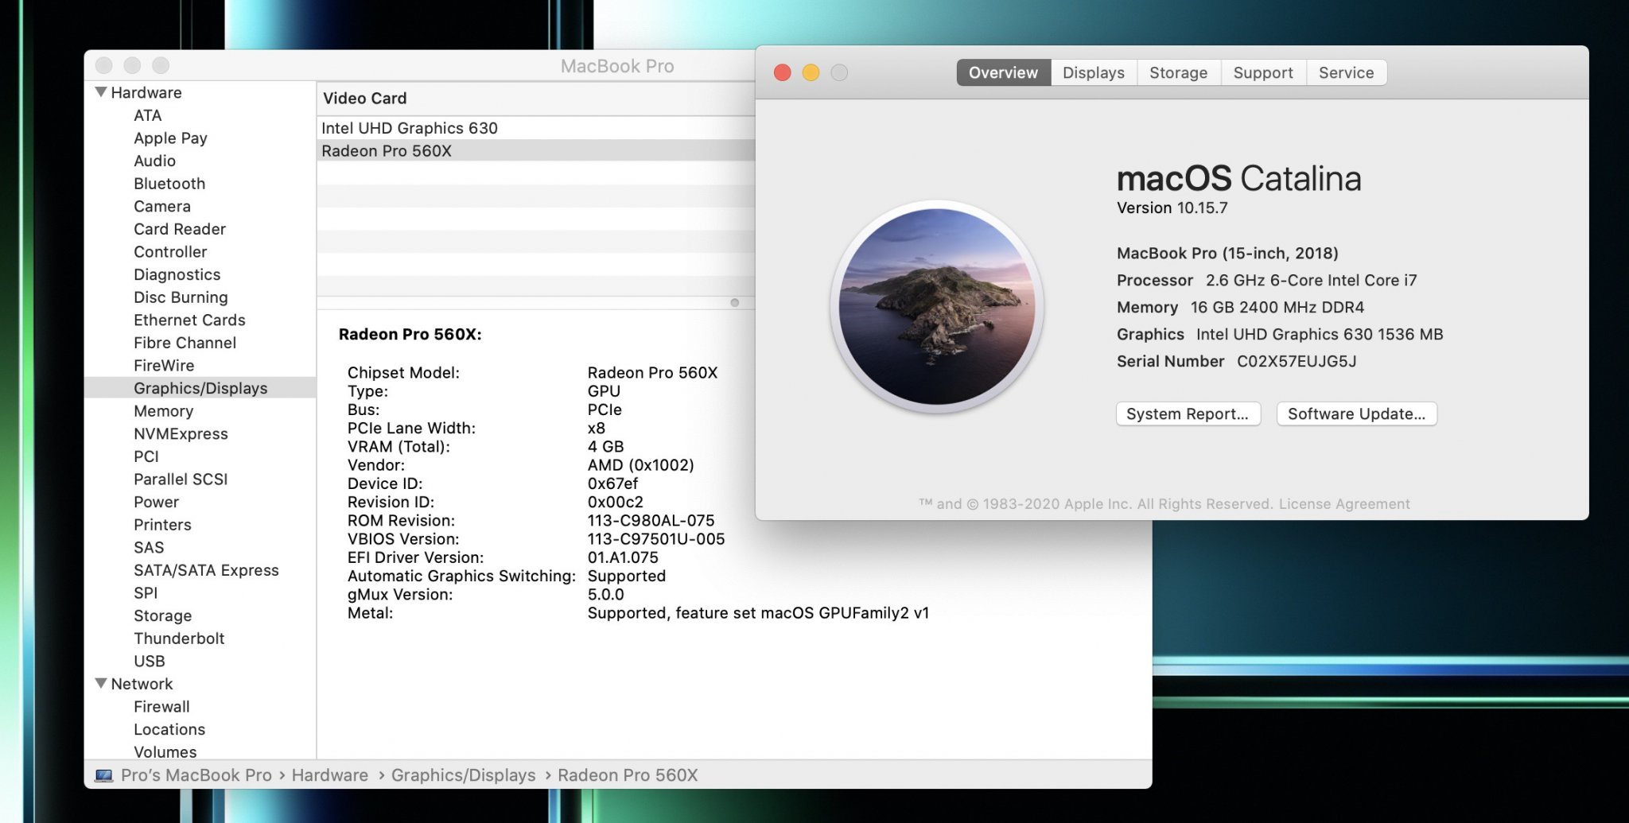Select Disc Burning in the sidebar
Screen dimensions: 1629x823
[x=181, y=297]
